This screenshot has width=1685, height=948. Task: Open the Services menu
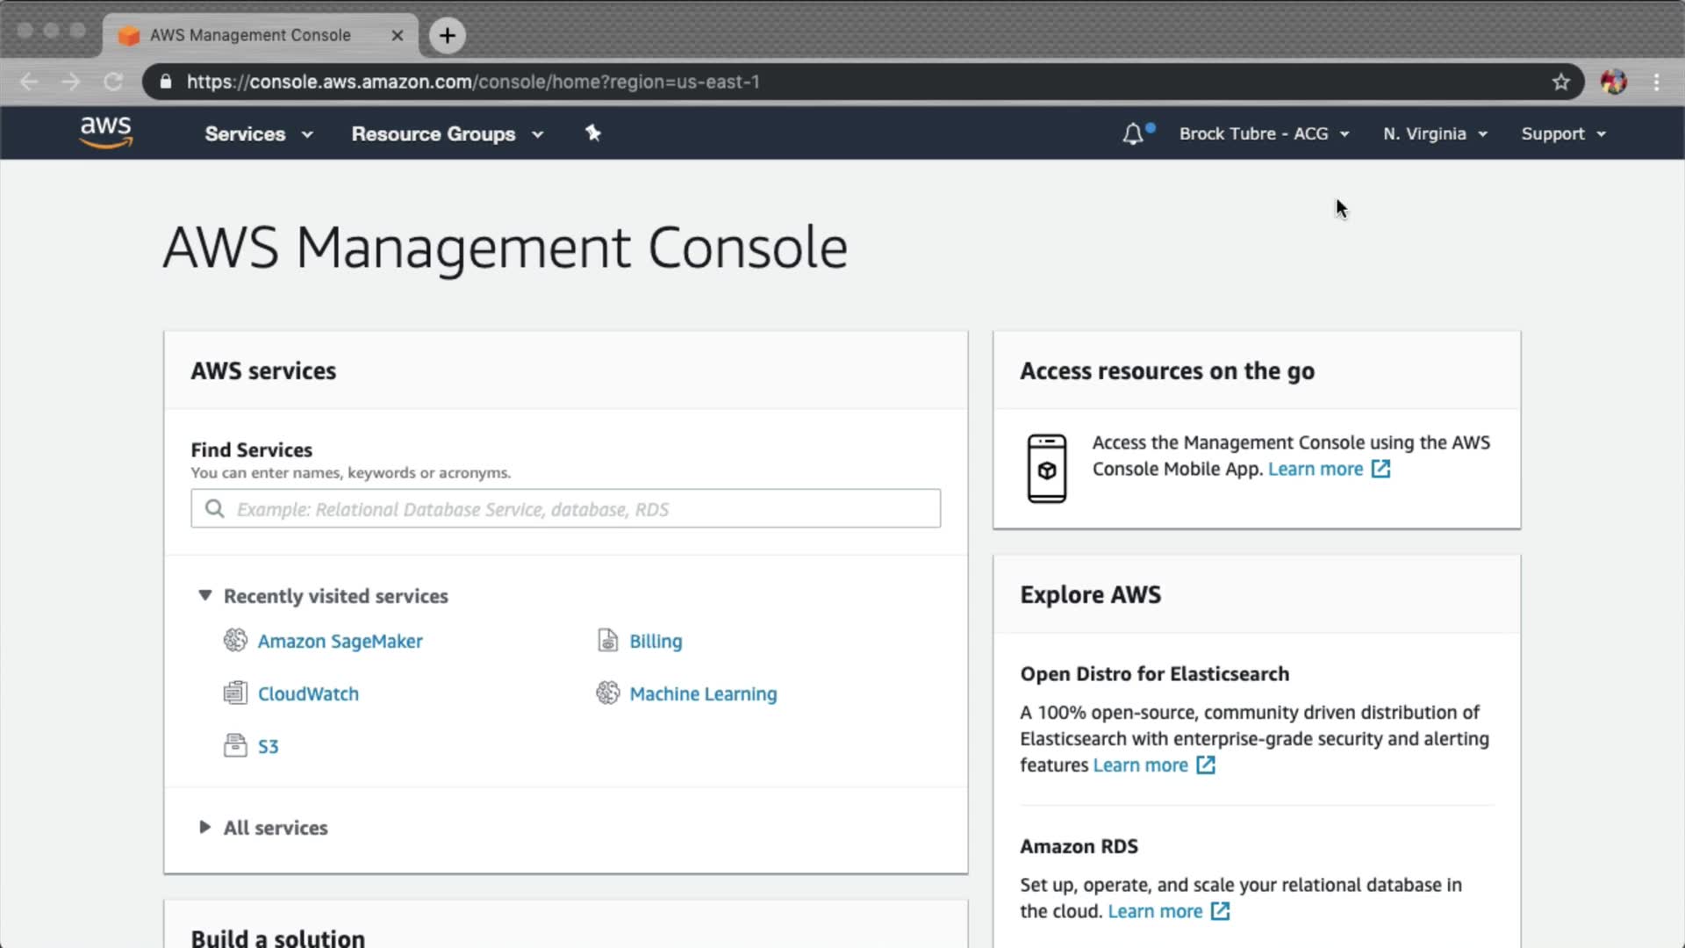258,134
